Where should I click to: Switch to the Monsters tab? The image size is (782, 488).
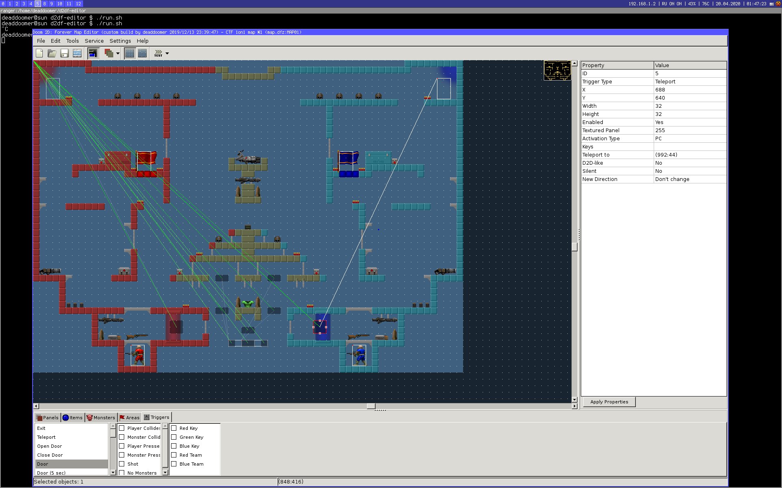(101, 418)
